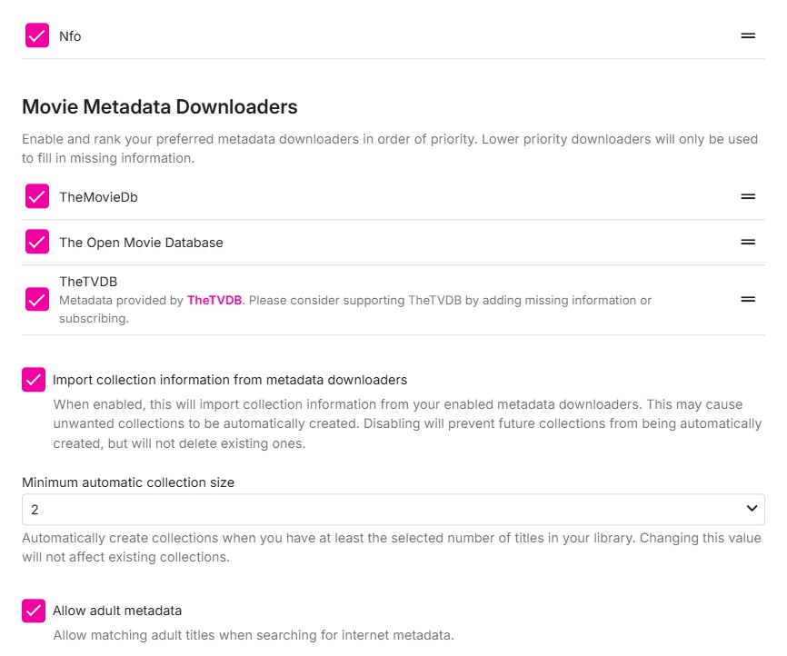This screenshot has height=656, width=787.
Task: Click the Nfo label text
Action: pyautogui.click(x=70, y=36)
